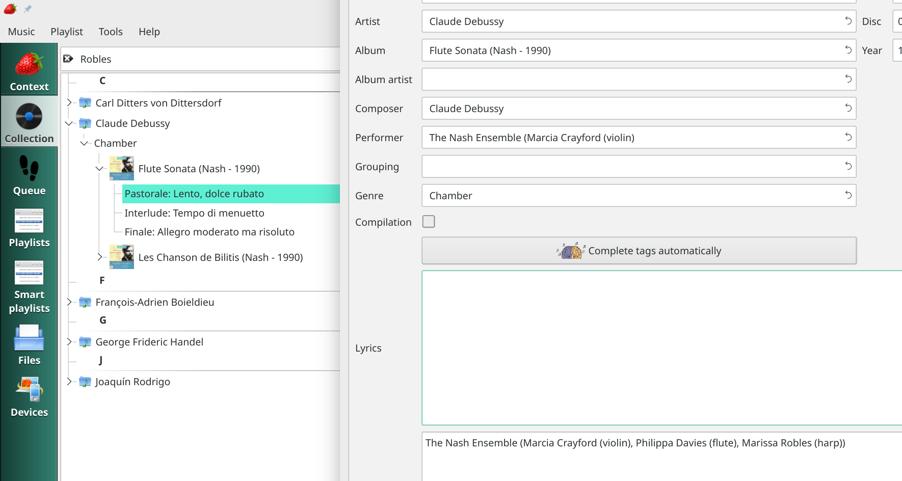Click into the Album artist field
The image size is (902, 481).
click(x=632, y=79)
